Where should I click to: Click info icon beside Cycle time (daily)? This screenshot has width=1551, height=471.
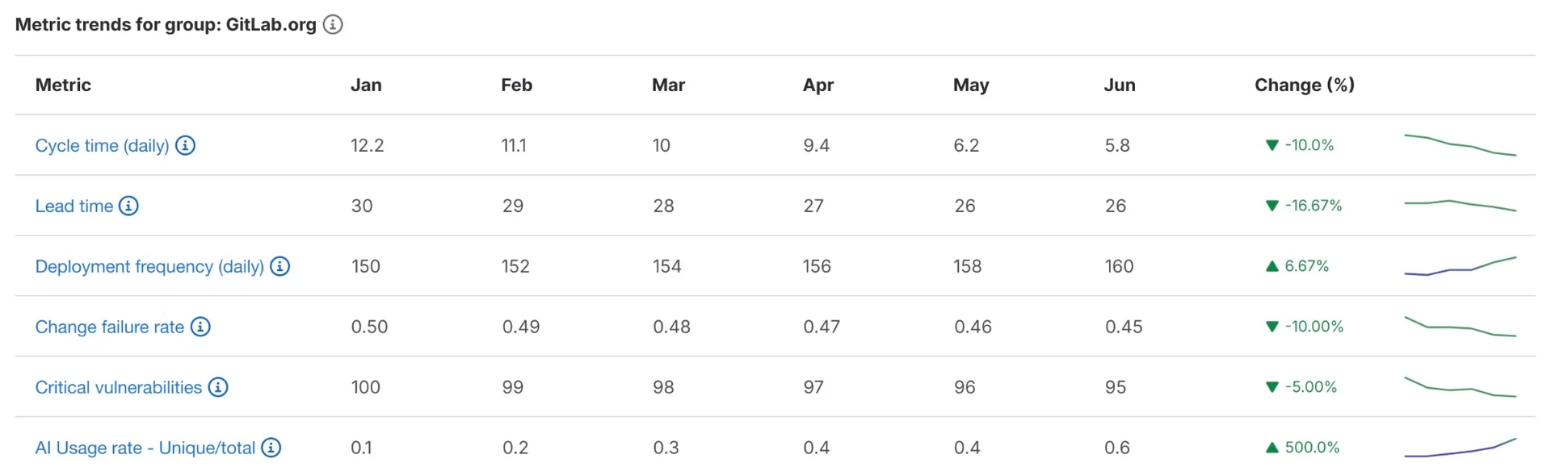click(x=186, y=145)
